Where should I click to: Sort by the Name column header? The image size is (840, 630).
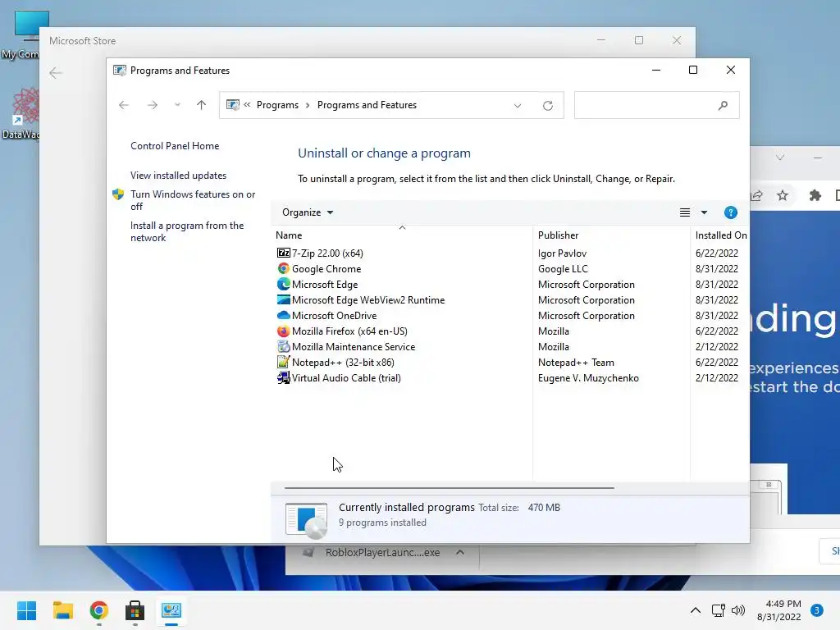(x=402, y=235)
